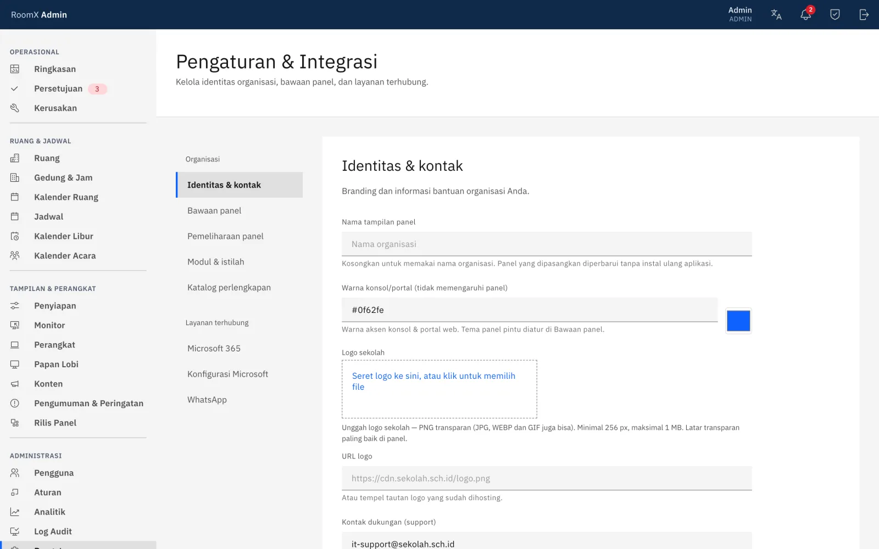Click the Monitor screen icon
Image resolution: width=879 pixels, height=549 pixels.
pyautogui.click(x=15, y=326)
